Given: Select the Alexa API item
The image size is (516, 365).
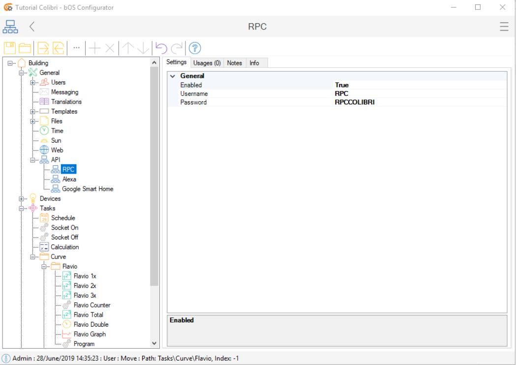Looking at the screenshot, I should pos(69,180).
